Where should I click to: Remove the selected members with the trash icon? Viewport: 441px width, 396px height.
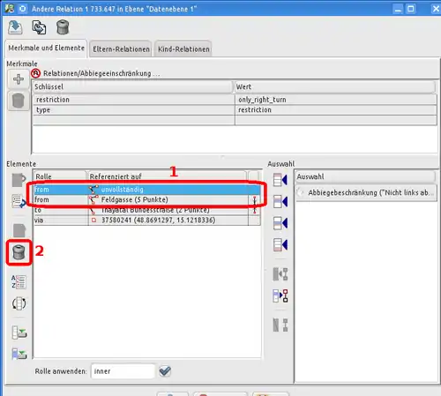click(19, 253)
